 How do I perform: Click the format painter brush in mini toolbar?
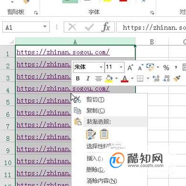(x=177, y=78)
